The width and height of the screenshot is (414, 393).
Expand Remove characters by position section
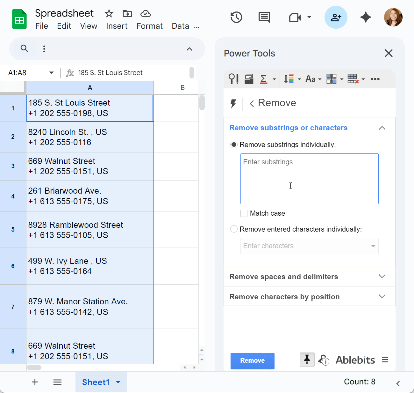point(382,296)
